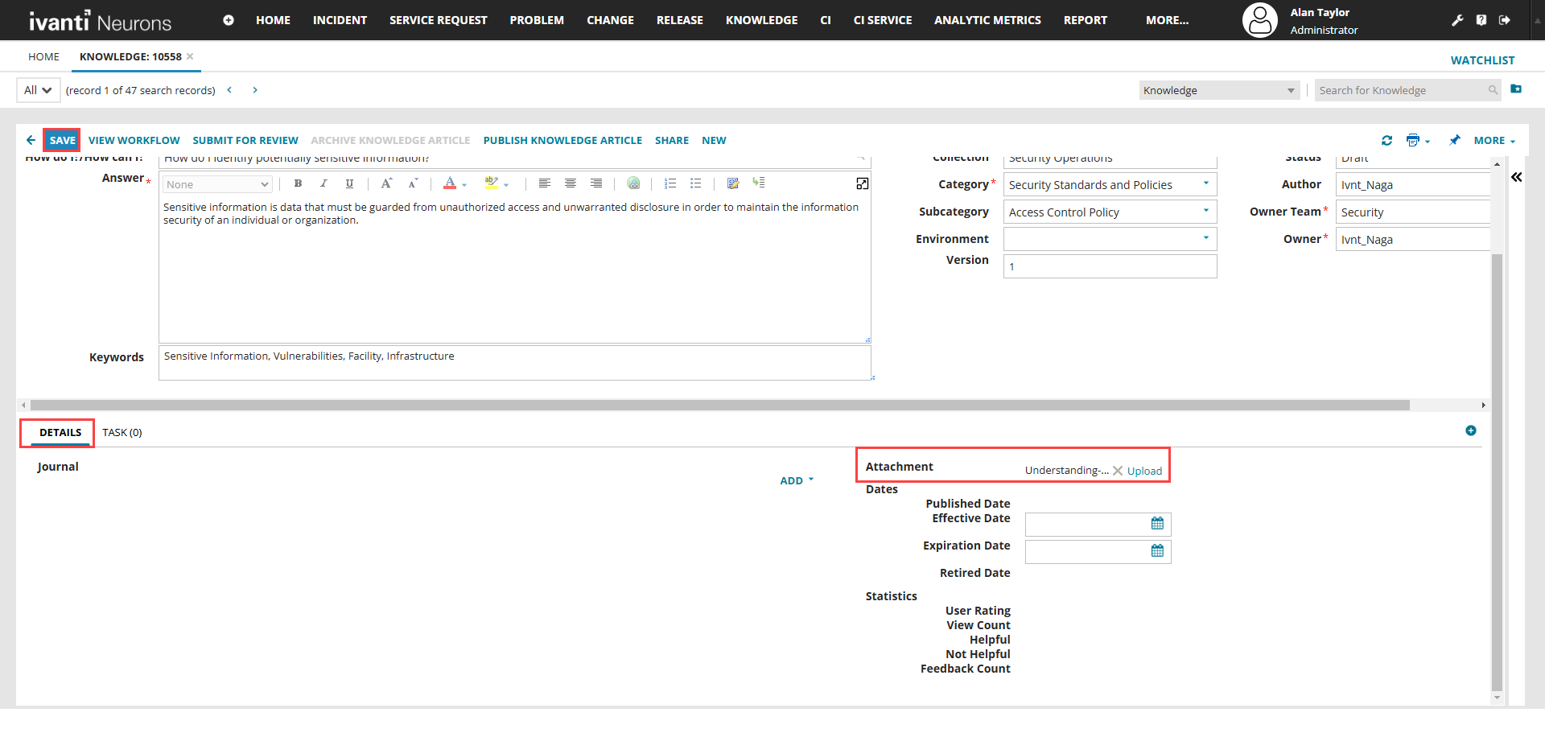The height and width of the screenshot is (733, 1545).
Task: Pin the record with pushpin icon
Action: pyautogui.click(x=1455, y=141)
